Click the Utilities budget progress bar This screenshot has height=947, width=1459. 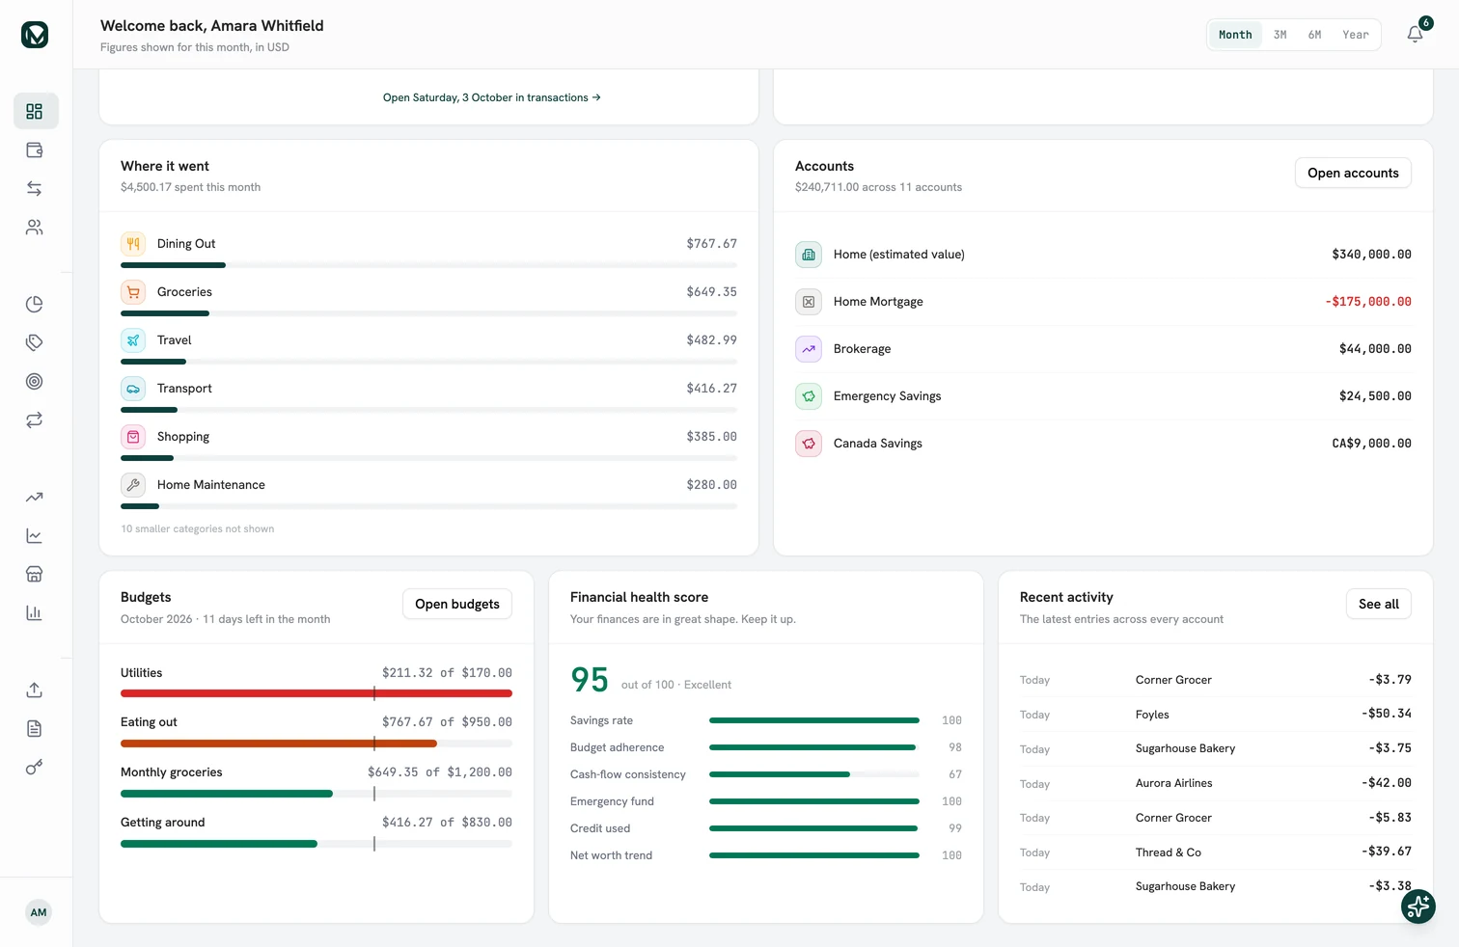[x=317, y=693]
